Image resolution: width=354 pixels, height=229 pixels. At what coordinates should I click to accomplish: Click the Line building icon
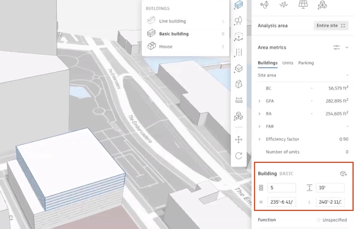[x=151, y=20]
